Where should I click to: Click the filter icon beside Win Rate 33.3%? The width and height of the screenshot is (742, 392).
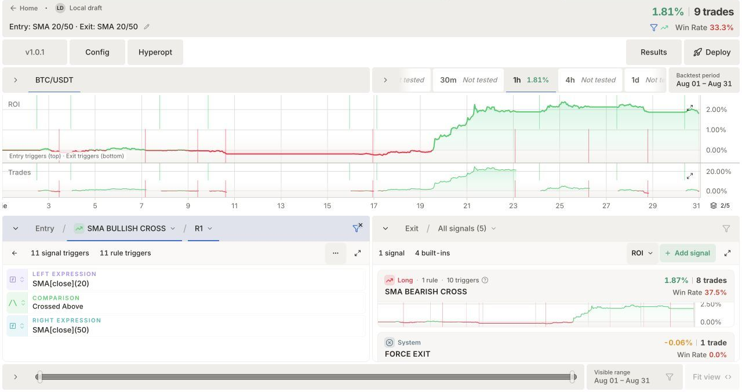click(x=654, y=27)
